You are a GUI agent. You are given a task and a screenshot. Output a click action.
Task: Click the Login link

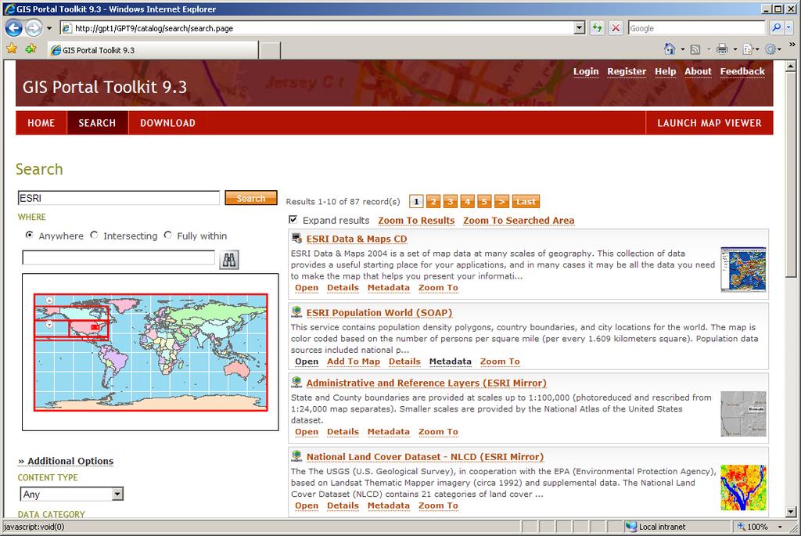click(585, 71)
